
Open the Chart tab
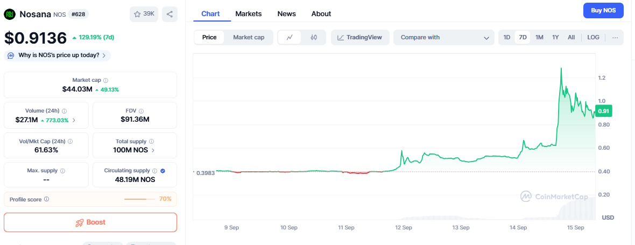click(210, 14)
